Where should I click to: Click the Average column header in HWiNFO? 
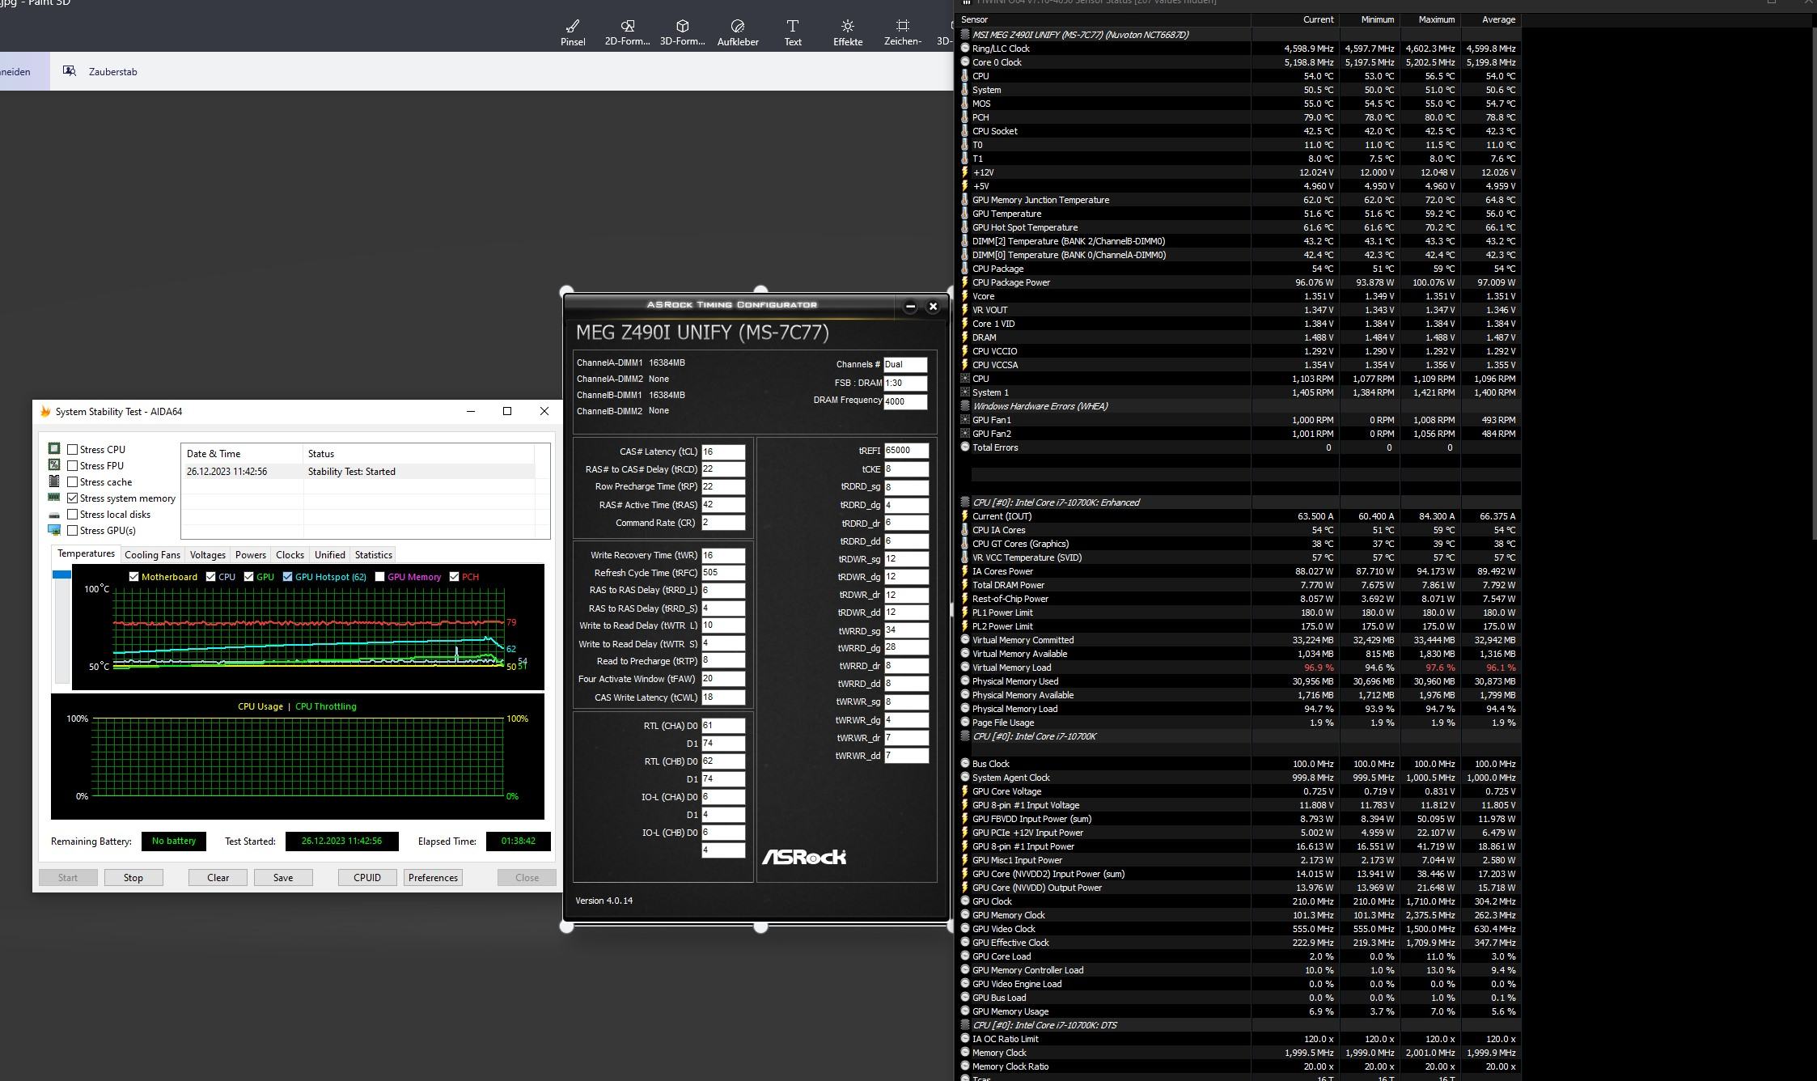[1491, 19]
